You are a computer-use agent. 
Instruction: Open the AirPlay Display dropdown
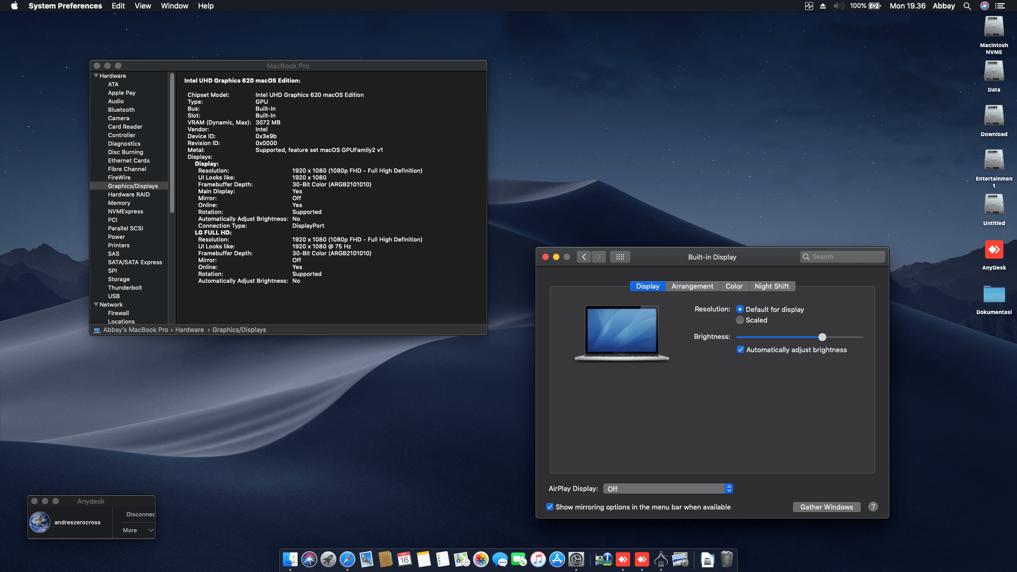[x=667, y=488]
